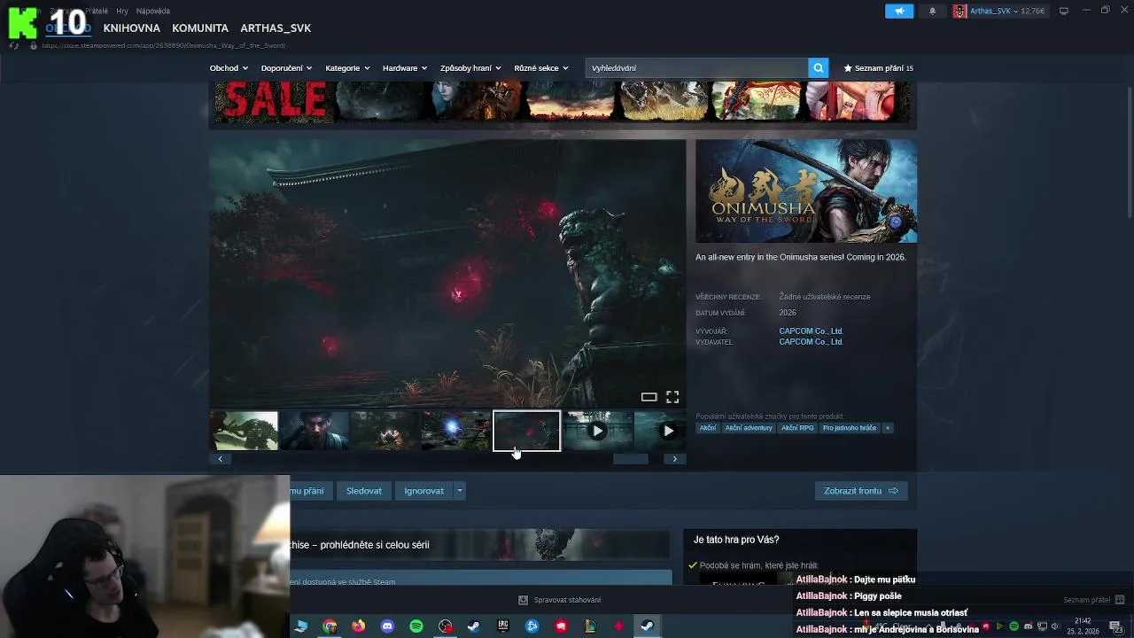Open the Hry menu
The image size is (1134, 638).
122,11
